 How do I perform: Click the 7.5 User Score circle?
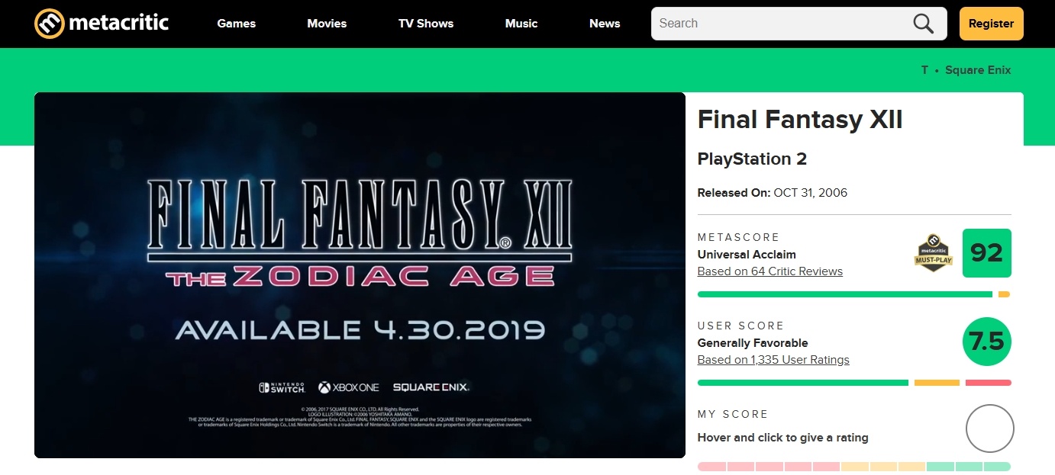click(x=987, y=342)
